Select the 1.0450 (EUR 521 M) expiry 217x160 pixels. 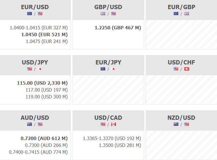(x=44, y=35)
